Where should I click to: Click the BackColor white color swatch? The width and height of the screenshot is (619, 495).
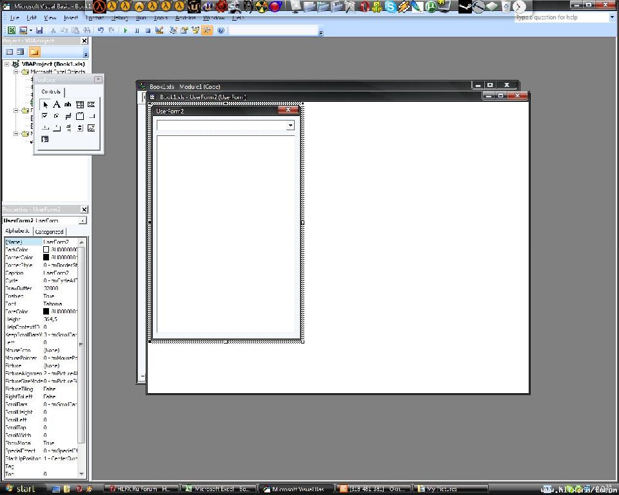(x=46, y=249)
